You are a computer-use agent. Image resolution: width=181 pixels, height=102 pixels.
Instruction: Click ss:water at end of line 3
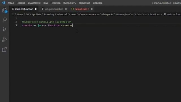click(67, 25)
